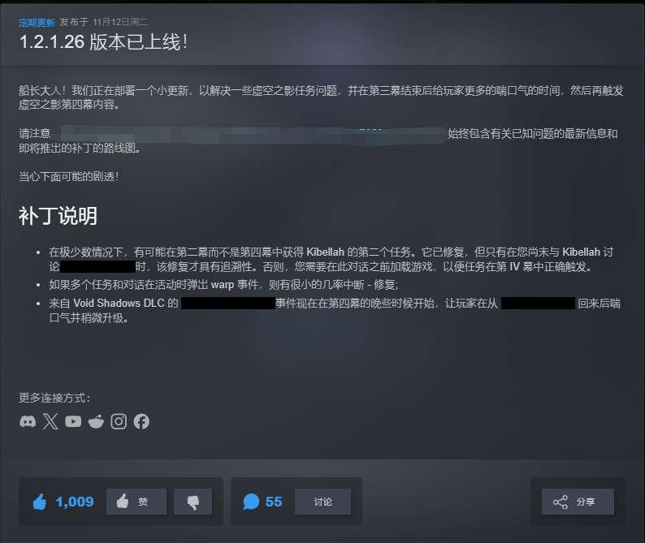Reveal the spoiler before 回来后喘
This screenshot has height=543, width=645.
pos(538,304)
